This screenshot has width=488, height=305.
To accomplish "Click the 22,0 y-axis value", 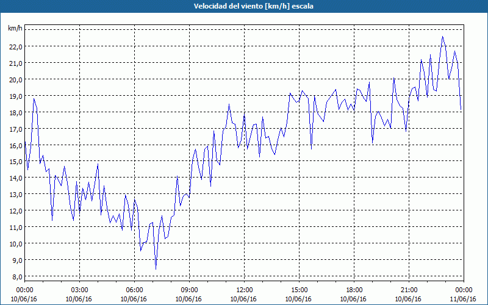I will 16,47.
